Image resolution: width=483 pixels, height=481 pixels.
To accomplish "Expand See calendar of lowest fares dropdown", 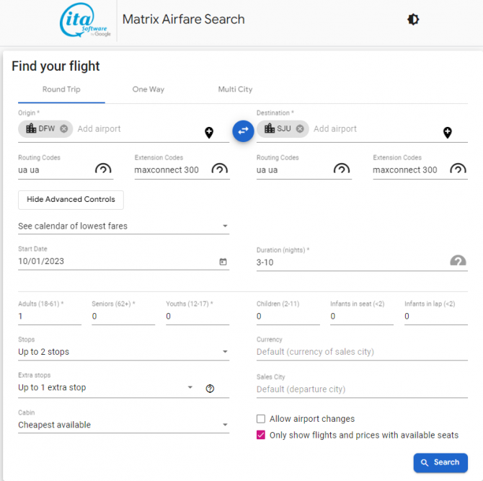I will tap(123, 226).
